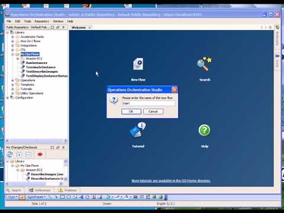
Task: Open the Draw dropdown in drawing toolbar
Action: [12, 196]
